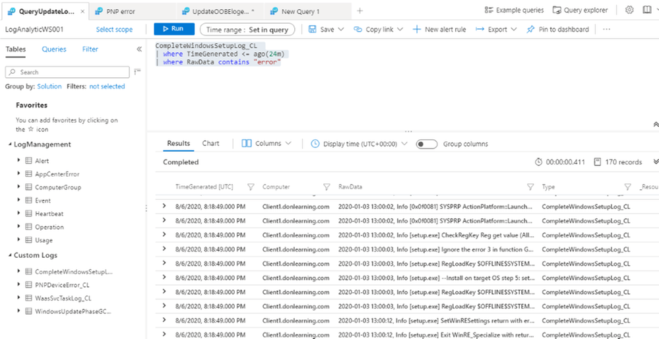Open Example queries
659x339 pixels.
coord(514,10)
